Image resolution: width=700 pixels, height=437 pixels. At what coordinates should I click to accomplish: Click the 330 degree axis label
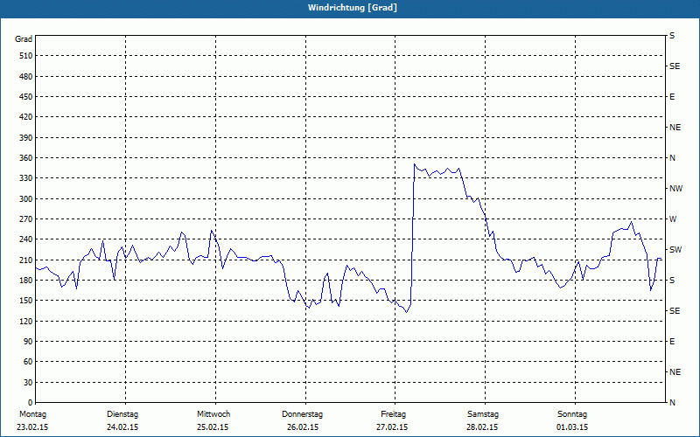26,178
